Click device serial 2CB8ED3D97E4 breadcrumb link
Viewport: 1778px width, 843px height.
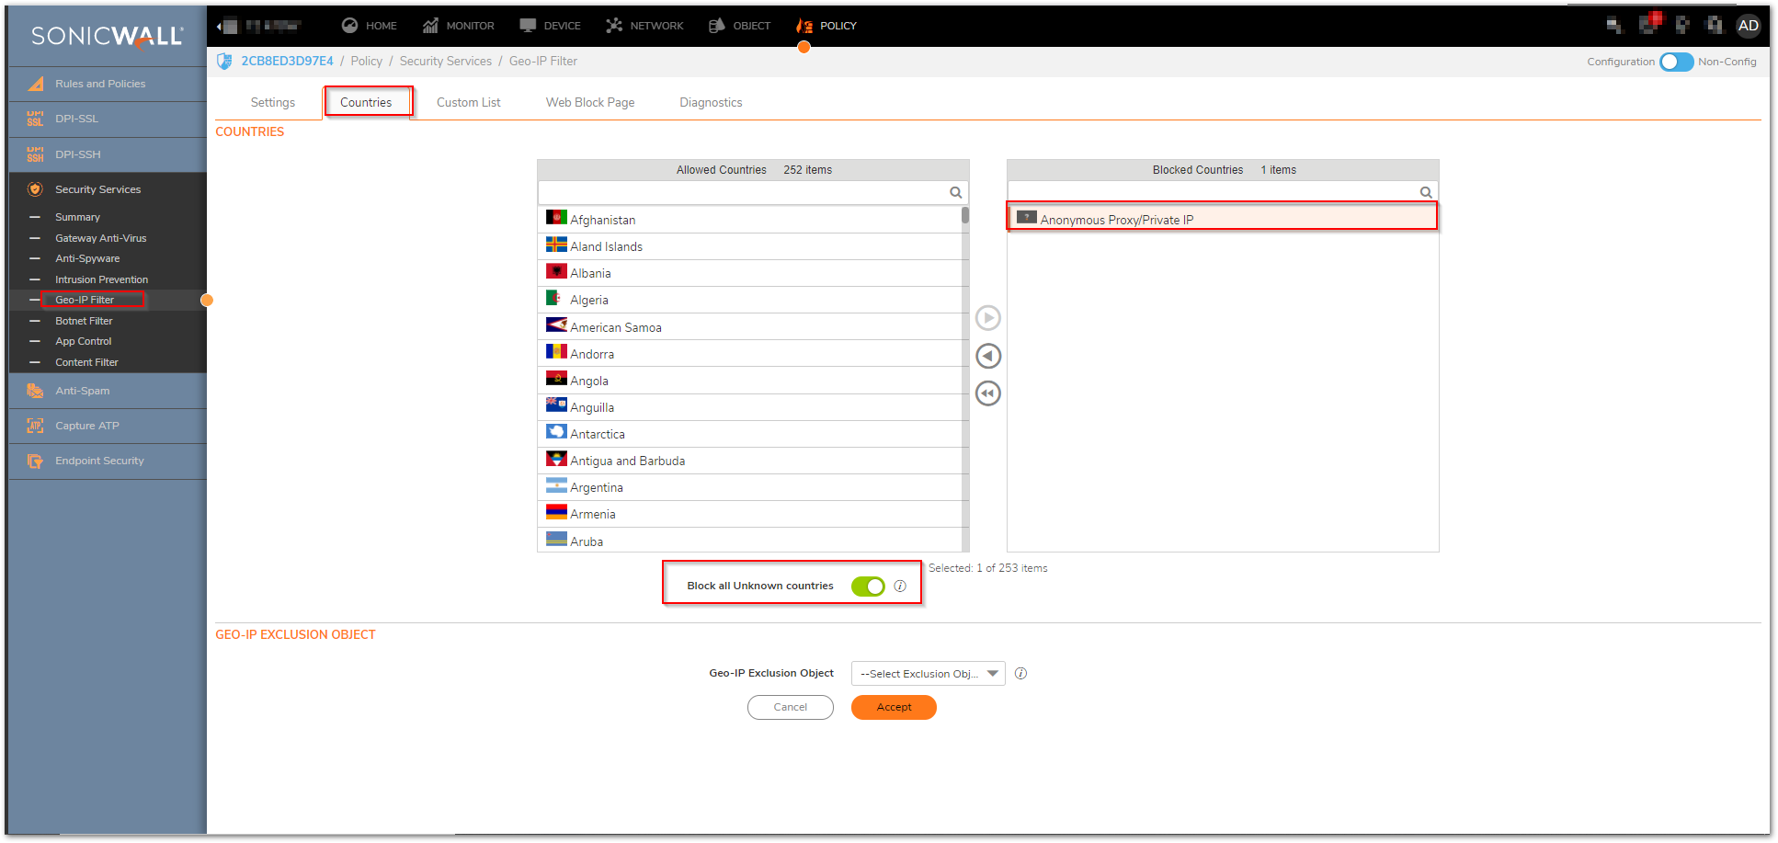click(287, 61)
